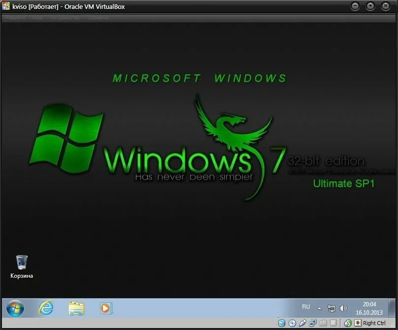Click VirtualBox shared folders status icon

point(323,323)
